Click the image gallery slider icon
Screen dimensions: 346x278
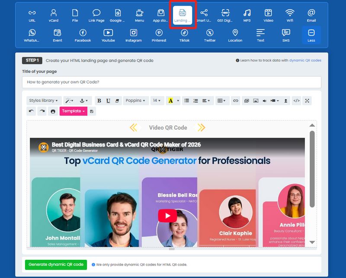247,101
